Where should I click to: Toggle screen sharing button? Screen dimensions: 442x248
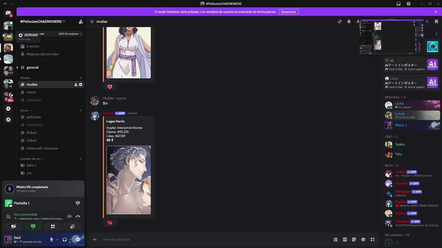coord(33,226)
